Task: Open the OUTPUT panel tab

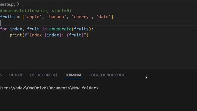Action: (x=16, y=75)
